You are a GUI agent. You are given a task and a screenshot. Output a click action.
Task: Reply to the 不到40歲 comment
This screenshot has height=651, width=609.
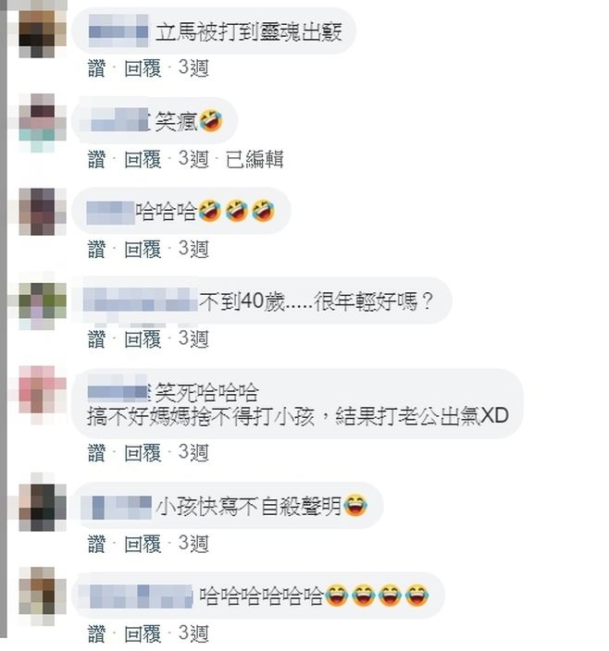(143, 339)
